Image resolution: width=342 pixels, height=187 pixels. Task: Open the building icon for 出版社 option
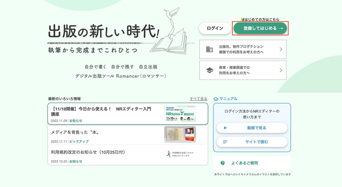tap(209, 49)
